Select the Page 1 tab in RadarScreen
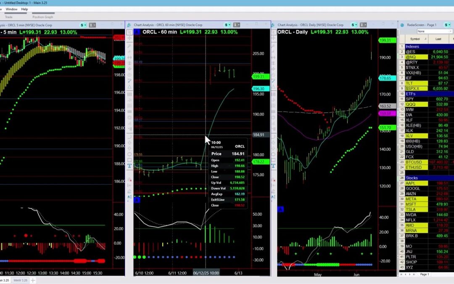Image resolution: width=454 pixels, height=284 pixels. coord(424,274)
